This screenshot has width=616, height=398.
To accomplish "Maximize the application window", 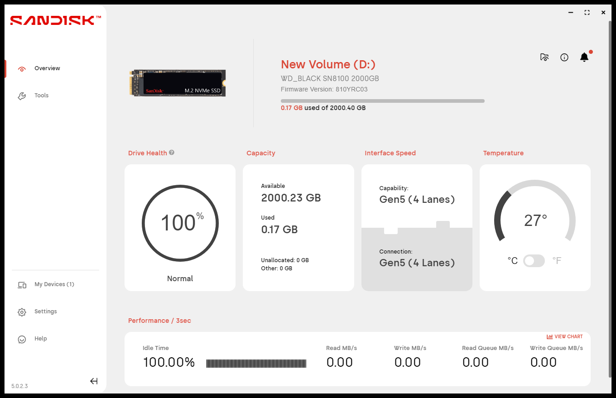I will point(587,13).
